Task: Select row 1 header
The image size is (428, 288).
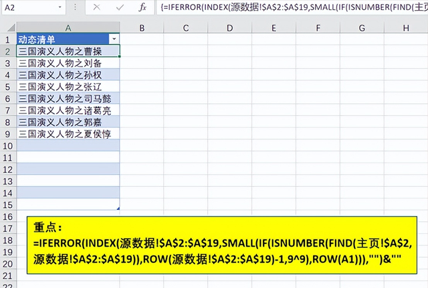Action: coord(8,40)
